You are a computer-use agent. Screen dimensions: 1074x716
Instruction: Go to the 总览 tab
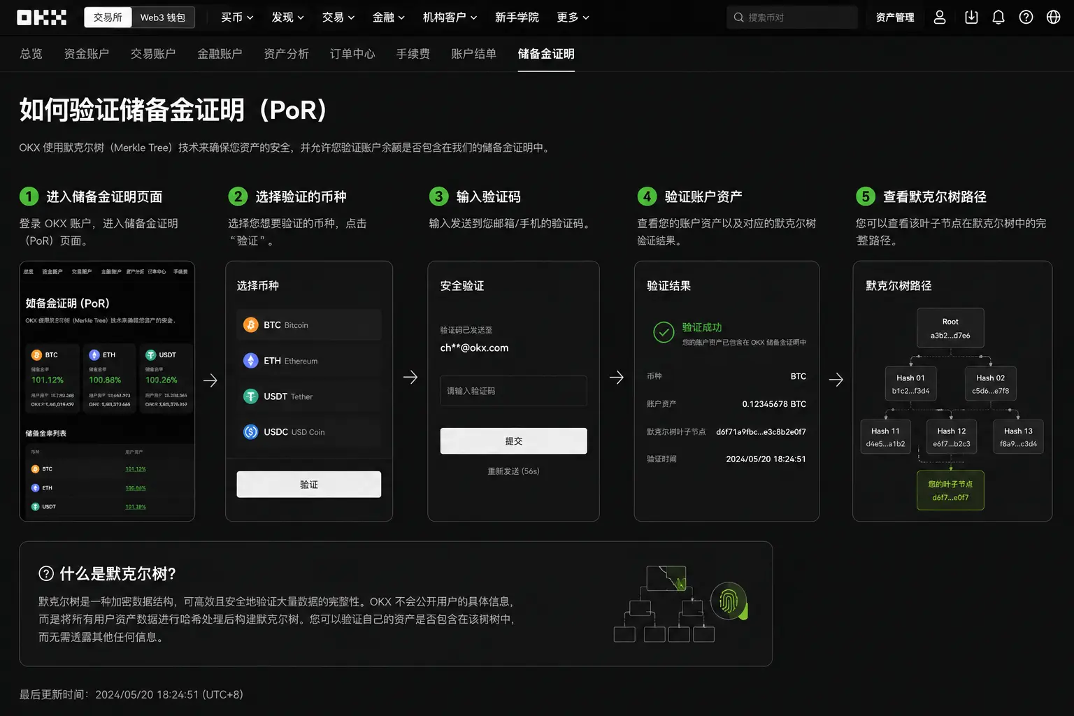tap(31, 54)
